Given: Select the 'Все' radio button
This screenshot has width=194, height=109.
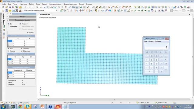Looking at the screenshot, I should [x=8, y=24].
